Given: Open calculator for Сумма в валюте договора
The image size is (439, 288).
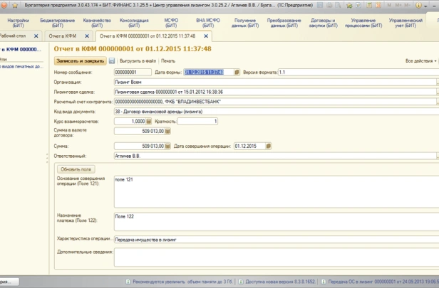Looking at the screenshot, I should pos(168,132).
